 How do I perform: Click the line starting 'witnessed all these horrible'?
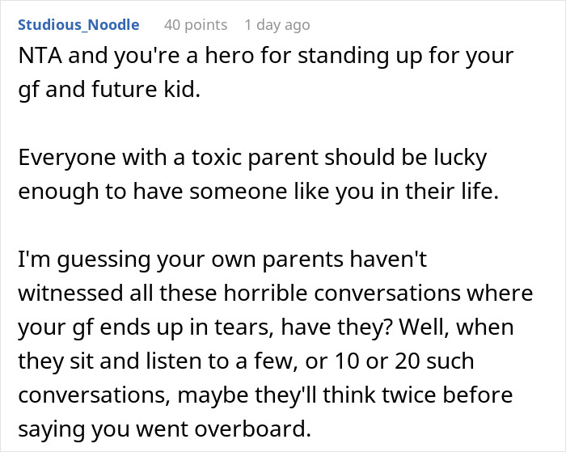[x=276, y=294]
